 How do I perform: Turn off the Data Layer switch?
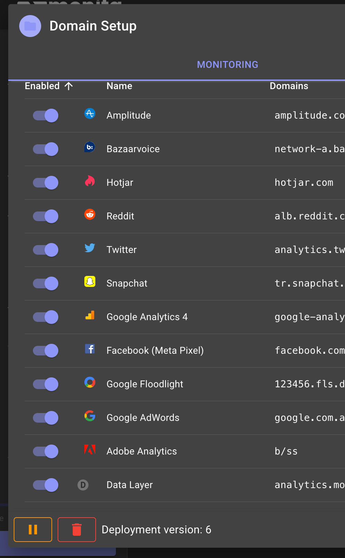click(46, 485)
